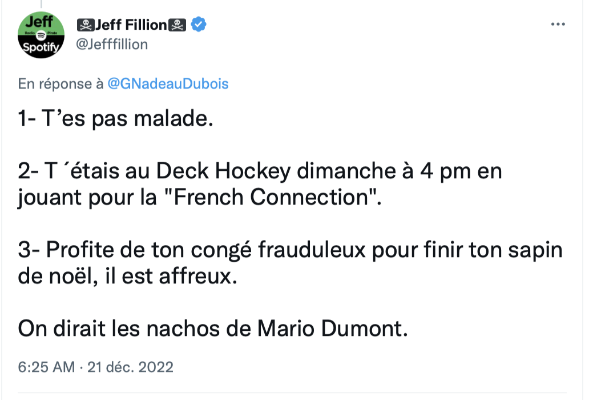The height and width of the screenshot is (400, 589).
Task: Open the @GNadeauDubois mention link
Action: point(168,83)
